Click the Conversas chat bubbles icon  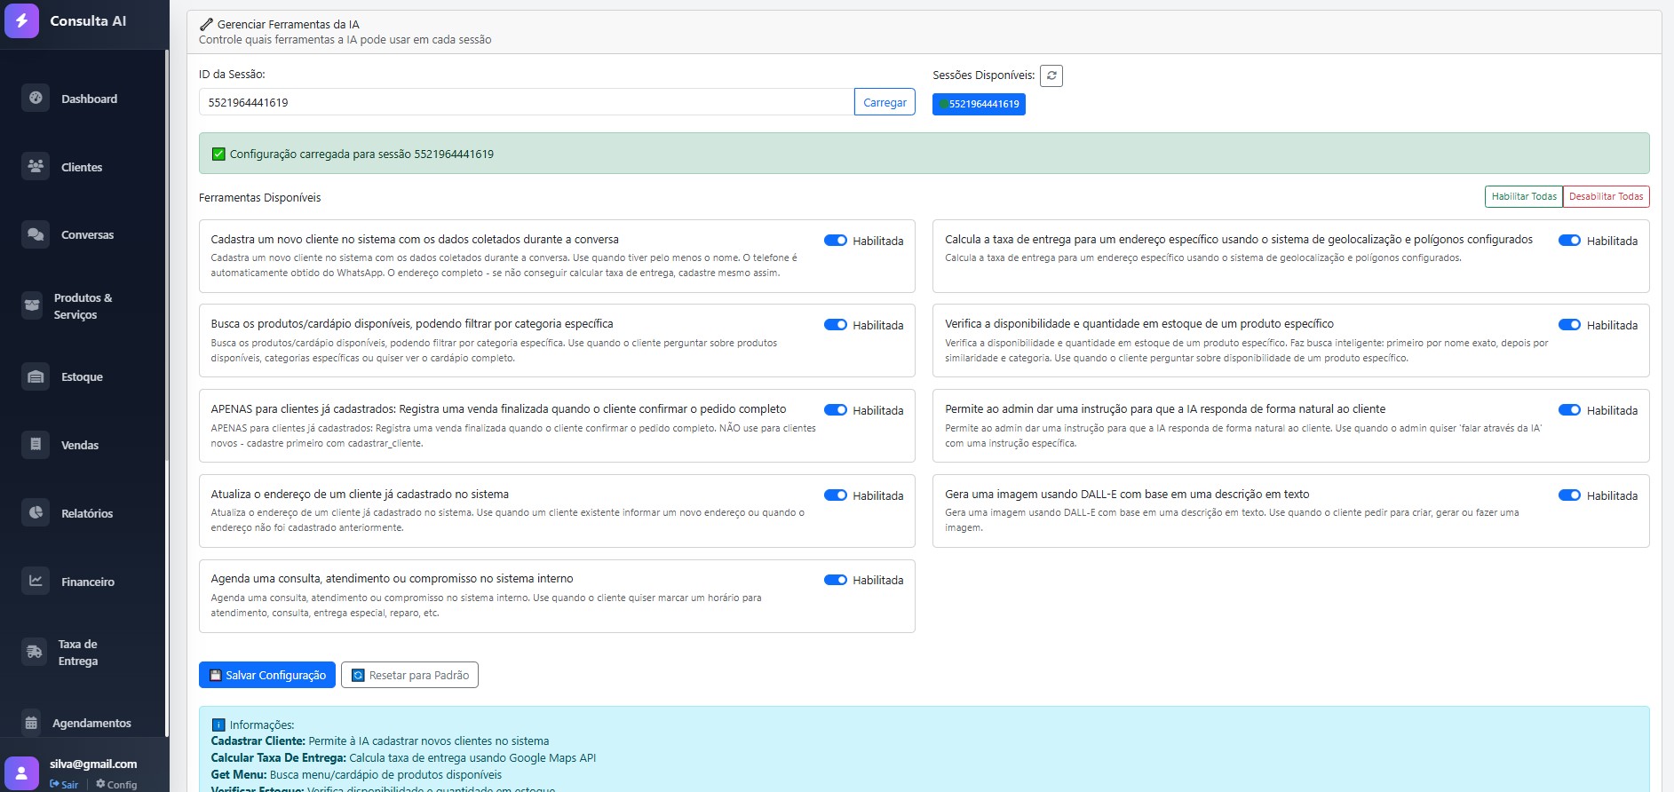point(36,234)
